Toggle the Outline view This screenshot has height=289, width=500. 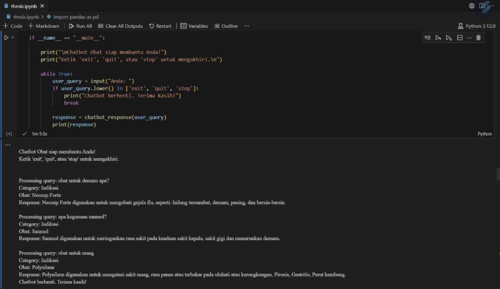[226, 26]
